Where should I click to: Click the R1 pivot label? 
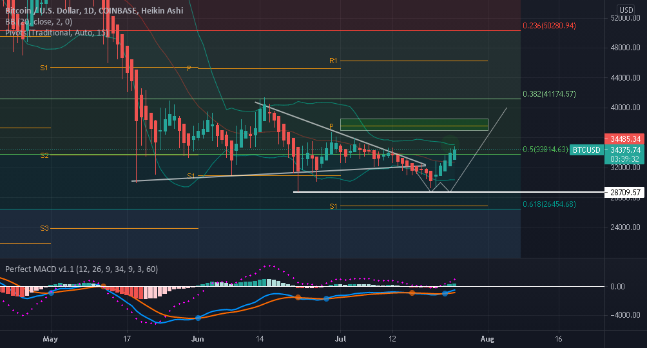point(333,61)
